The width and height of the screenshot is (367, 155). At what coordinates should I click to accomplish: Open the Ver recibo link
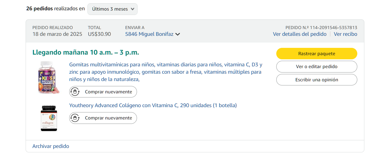[345, 34]
